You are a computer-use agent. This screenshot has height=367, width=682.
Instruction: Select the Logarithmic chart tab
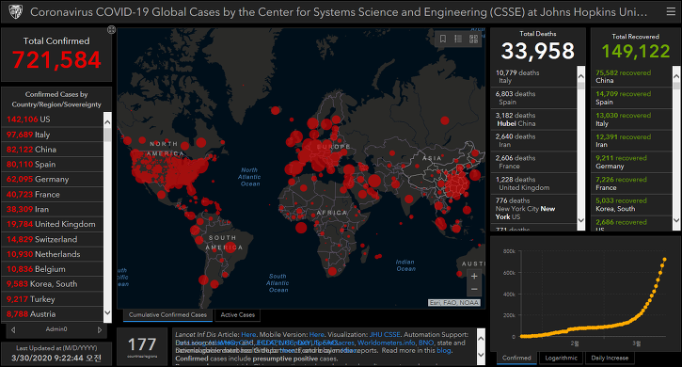pos(561,358)
